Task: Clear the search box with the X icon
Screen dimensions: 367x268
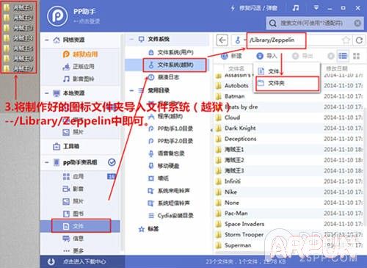Action: point(357,23)
